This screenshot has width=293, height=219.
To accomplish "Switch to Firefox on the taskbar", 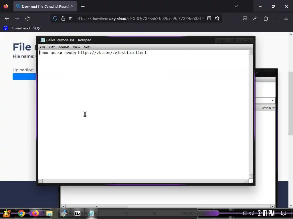I will tap(35, 213).
